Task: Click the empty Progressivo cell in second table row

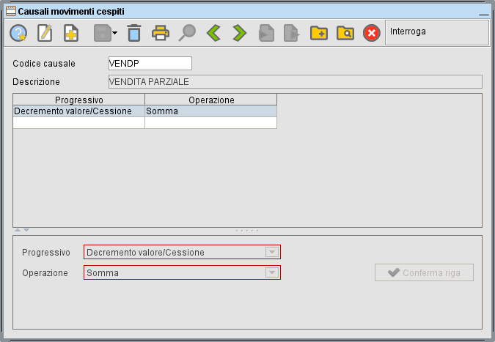Action: (x=79, y=122)
